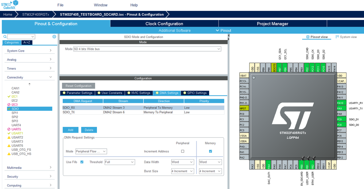Select pin PB7 (I2C1_SDA) on the chip

(x=280, y=67)
